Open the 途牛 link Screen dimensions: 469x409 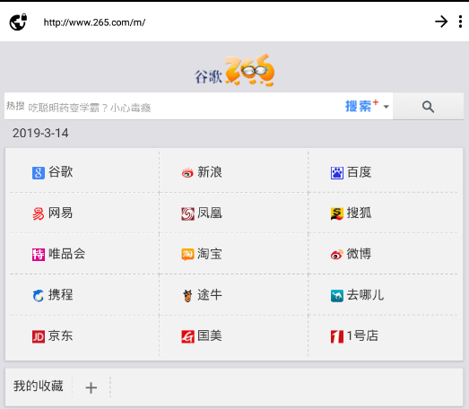click(x=210, y=295)
